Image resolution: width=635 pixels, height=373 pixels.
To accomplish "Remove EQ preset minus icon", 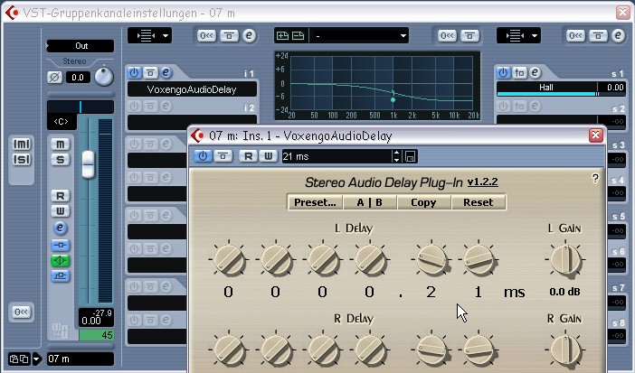I will (x=299, y=35).
